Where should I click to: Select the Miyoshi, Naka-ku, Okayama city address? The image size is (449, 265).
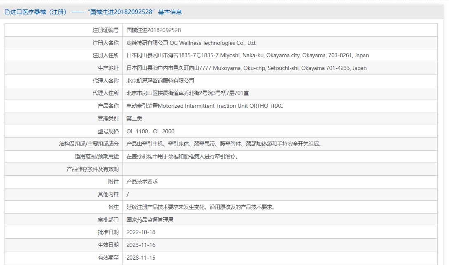tap(248, 56)
